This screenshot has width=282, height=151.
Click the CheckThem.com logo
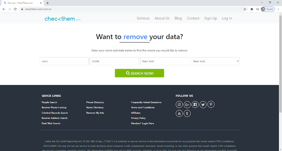[62, 18]
